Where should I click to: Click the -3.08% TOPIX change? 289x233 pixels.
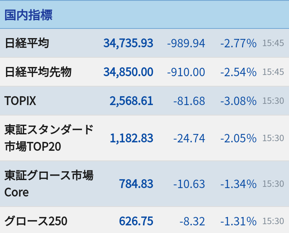[238, 101]
